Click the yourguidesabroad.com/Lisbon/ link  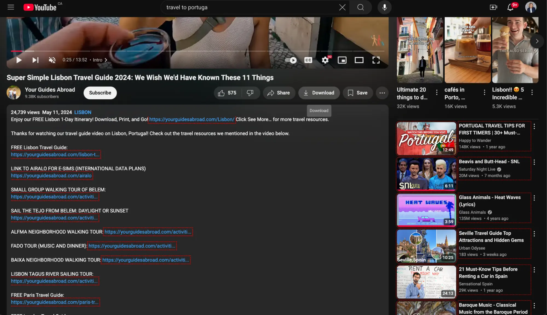(192, 119)
